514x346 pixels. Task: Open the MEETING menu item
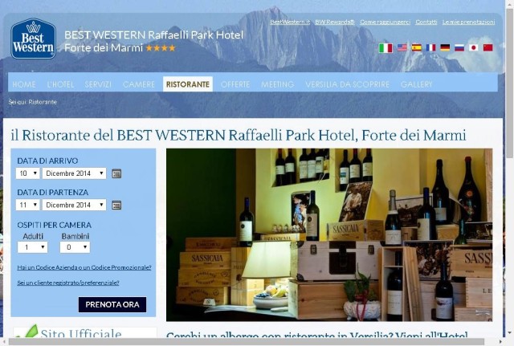(x=277, y=84)
